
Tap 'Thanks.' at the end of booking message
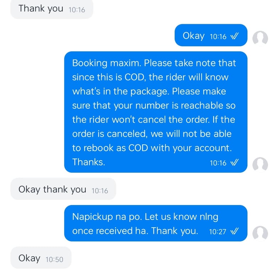point(89,162)
